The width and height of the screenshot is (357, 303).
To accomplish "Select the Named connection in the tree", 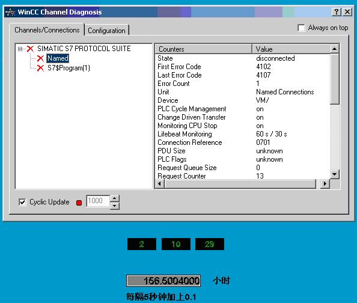I will pos(58,58).
